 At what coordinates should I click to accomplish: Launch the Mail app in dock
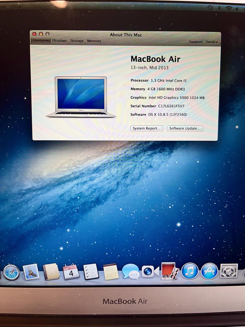tap(31, 272)
